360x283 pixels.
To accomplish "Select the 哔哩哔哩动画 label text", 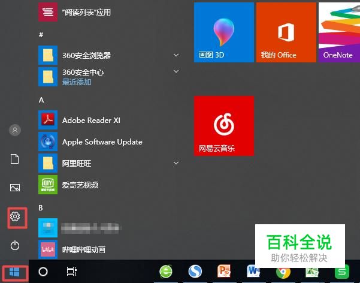I will [84, 249].
